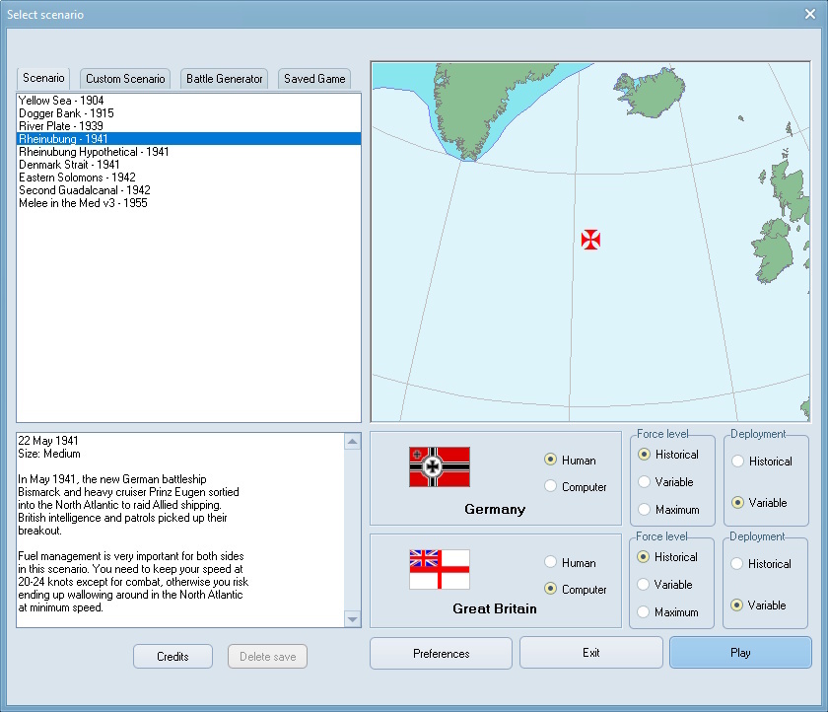
Task: Choose Historical deployment for Germany
Action: tap(738, 462)
